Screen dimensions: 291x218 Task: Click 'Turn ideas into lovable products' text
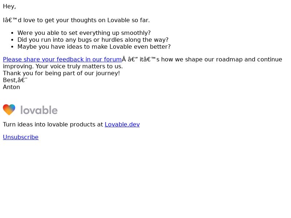(53, 124)
